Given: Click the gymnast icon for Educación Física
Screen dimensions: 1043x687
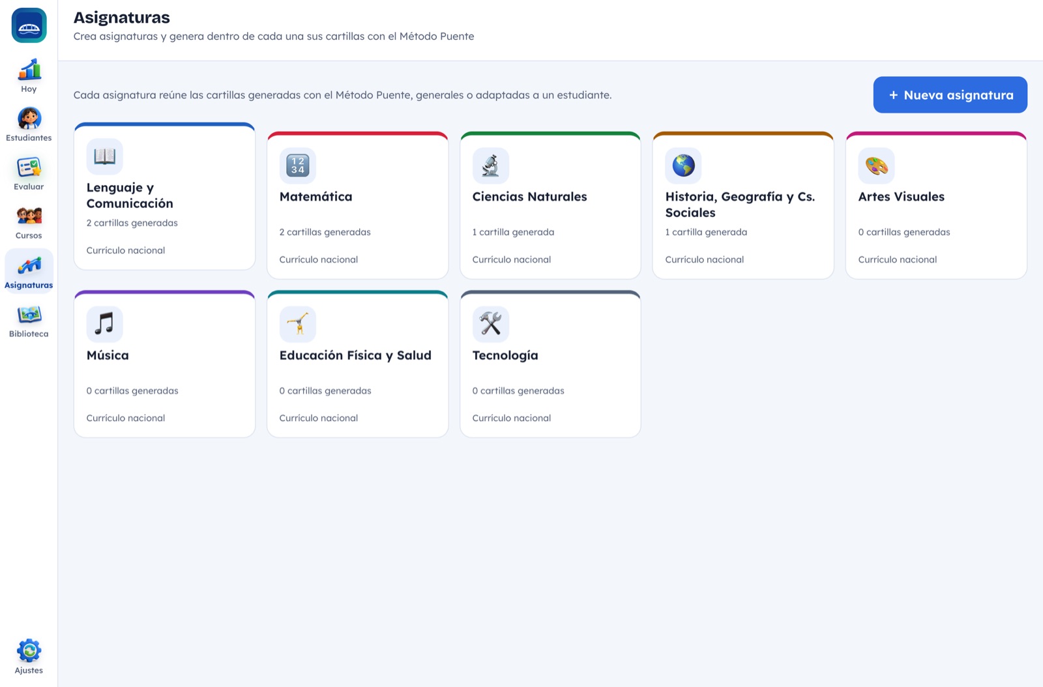Looking at the screenshot, I should click(298, 324).
